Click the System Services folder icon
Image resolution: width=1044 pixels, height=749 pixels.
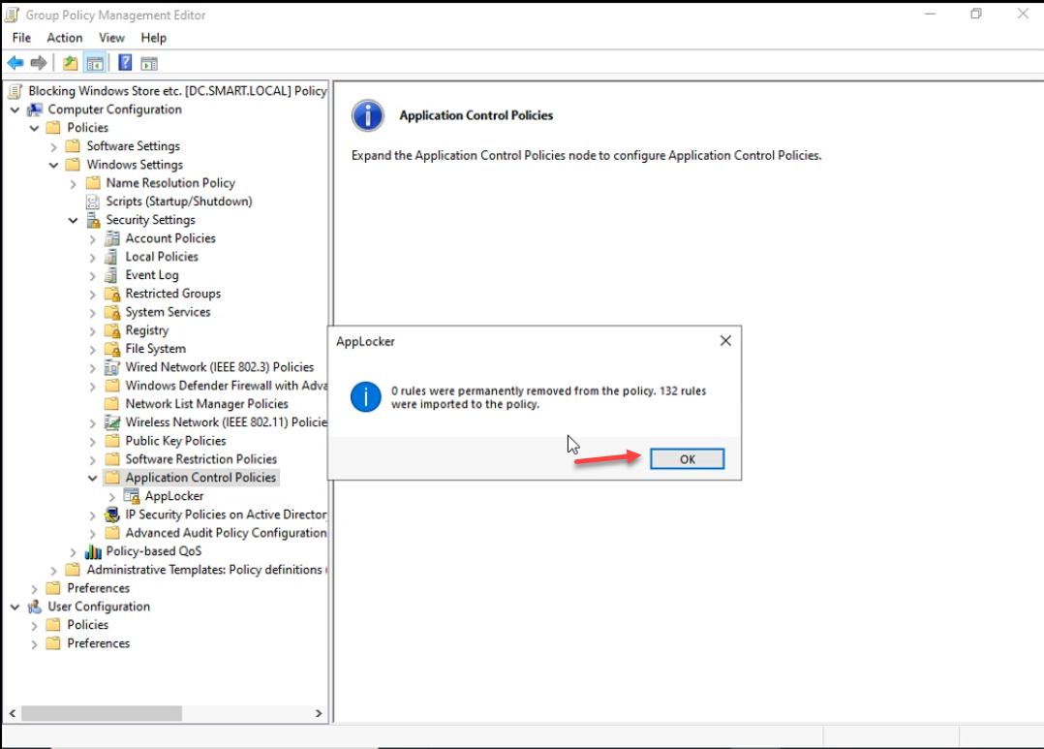[x=112, y=312]
